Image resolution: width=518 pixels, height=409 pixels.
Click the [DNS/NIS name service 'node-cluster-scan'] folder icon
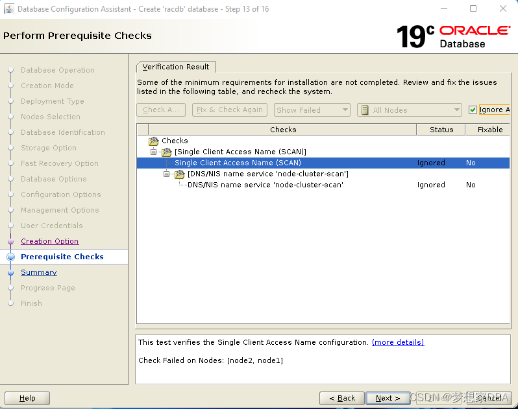pos(179,174)
